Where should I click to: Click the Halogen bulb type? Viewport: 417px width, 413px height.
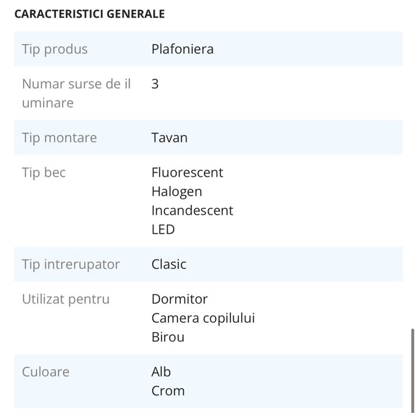point(177,192)
